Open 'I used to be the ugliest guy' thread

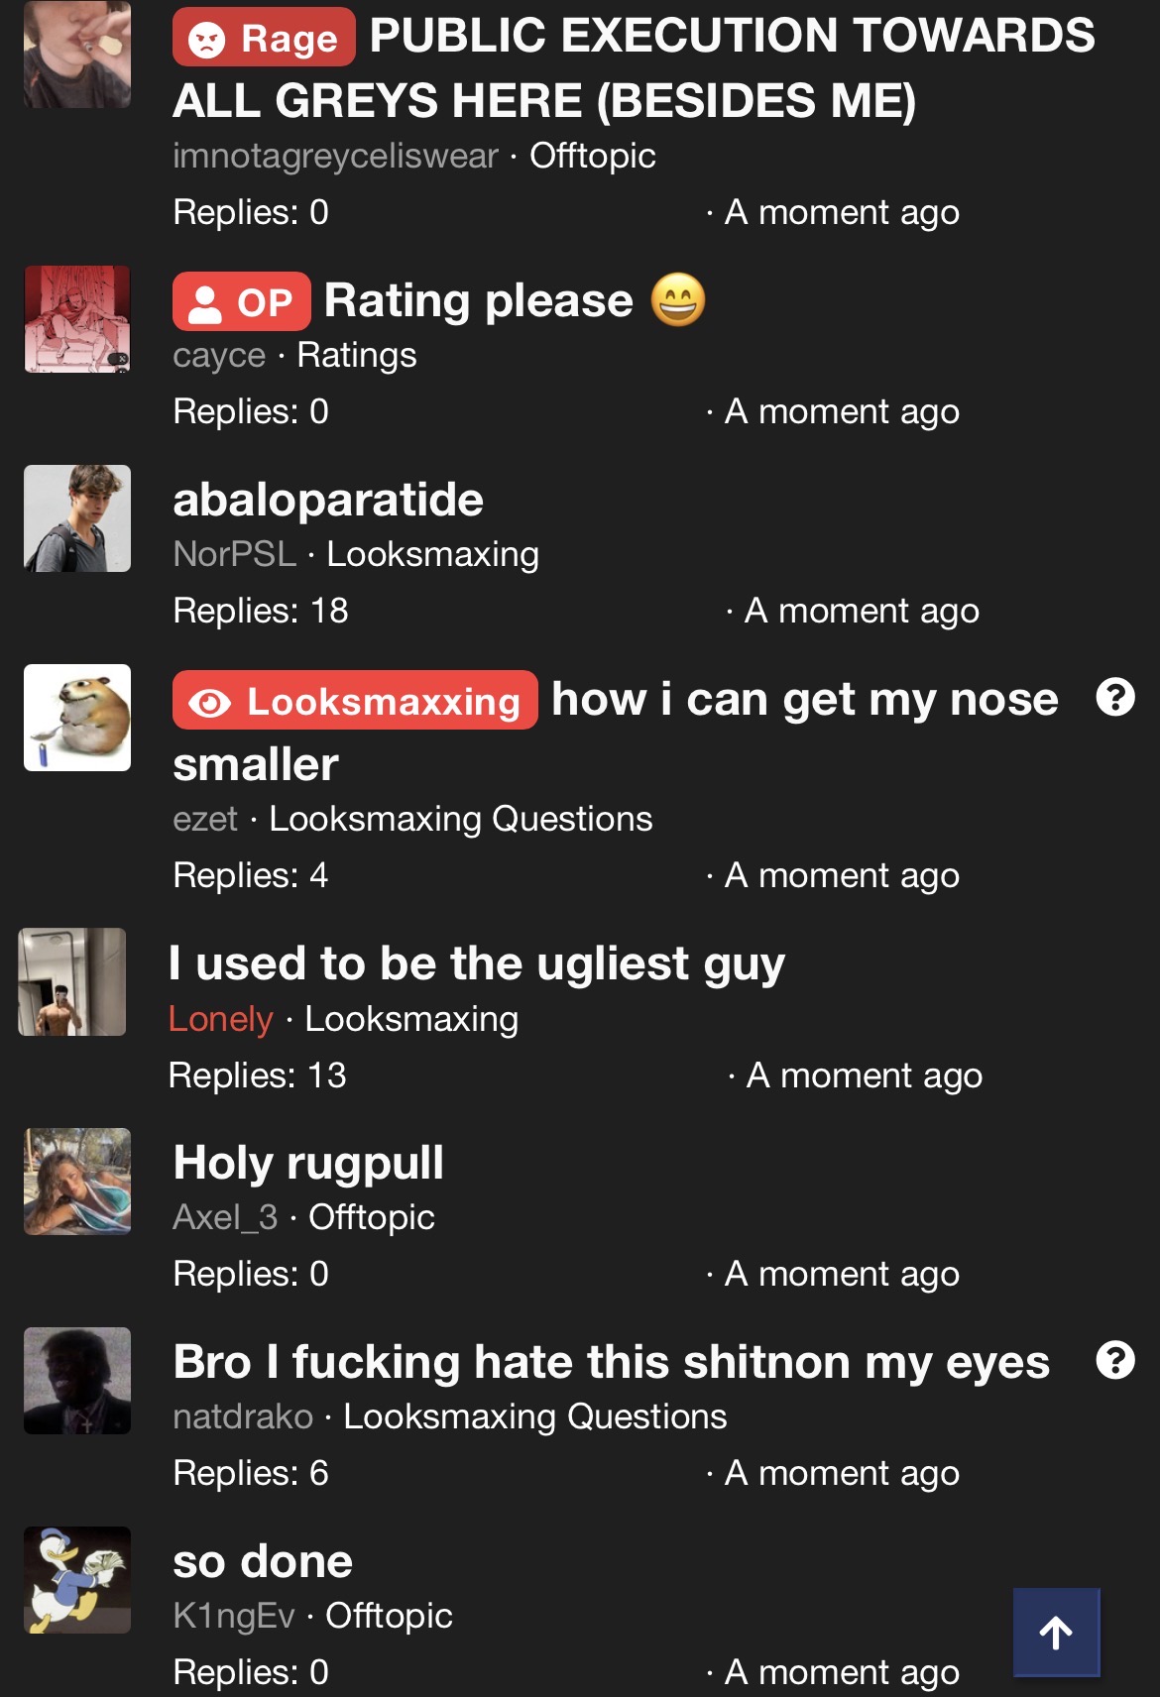[x=476, y=963]
